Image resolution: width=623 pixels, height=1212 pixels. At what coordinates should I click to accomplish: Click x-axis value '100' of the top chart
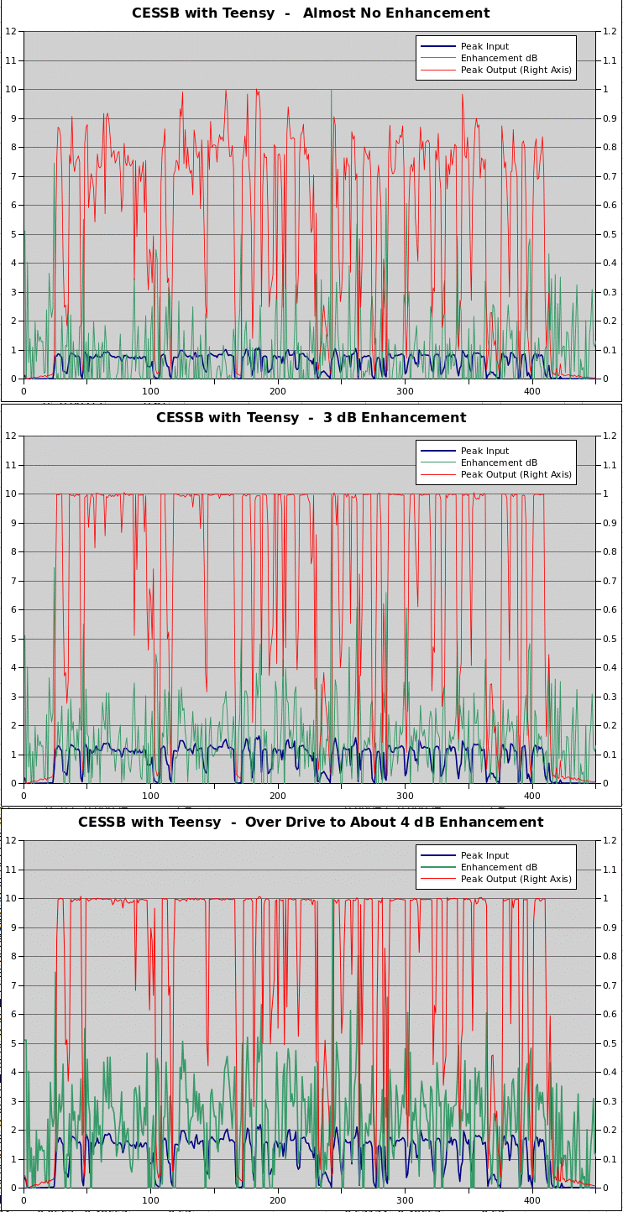point(150,391)
